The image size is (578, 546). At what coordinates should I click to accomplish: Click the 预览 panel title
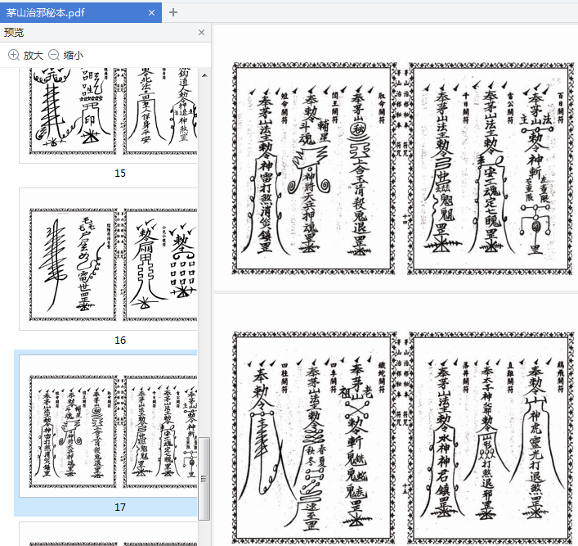(x=14, y=33)
